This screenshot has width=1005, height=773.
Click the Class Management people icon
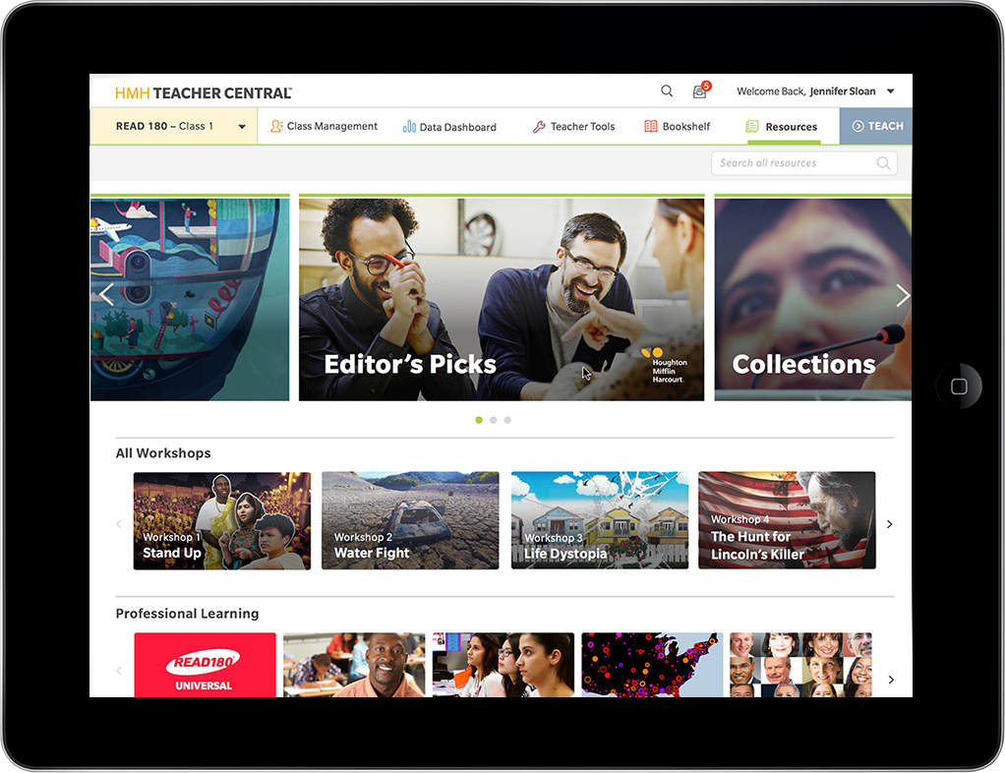pos(277,126)
